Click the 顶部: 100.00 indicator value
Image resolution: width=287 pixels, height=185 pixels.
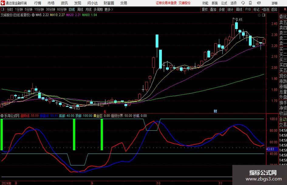(x=84, y=116)
